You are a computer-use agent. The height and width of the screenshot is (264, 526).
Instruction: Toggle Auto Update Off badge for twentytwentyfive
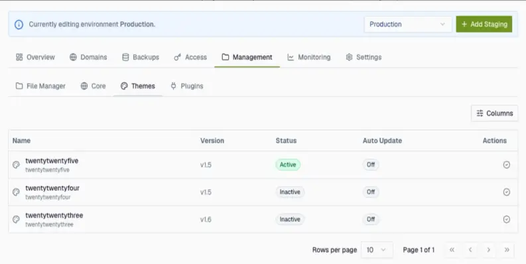pos(371,165)
